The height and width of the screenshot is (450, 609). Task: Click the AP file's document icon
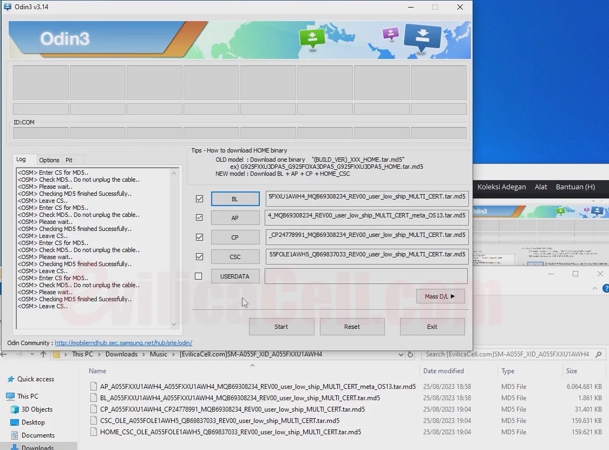click(93, 386)
